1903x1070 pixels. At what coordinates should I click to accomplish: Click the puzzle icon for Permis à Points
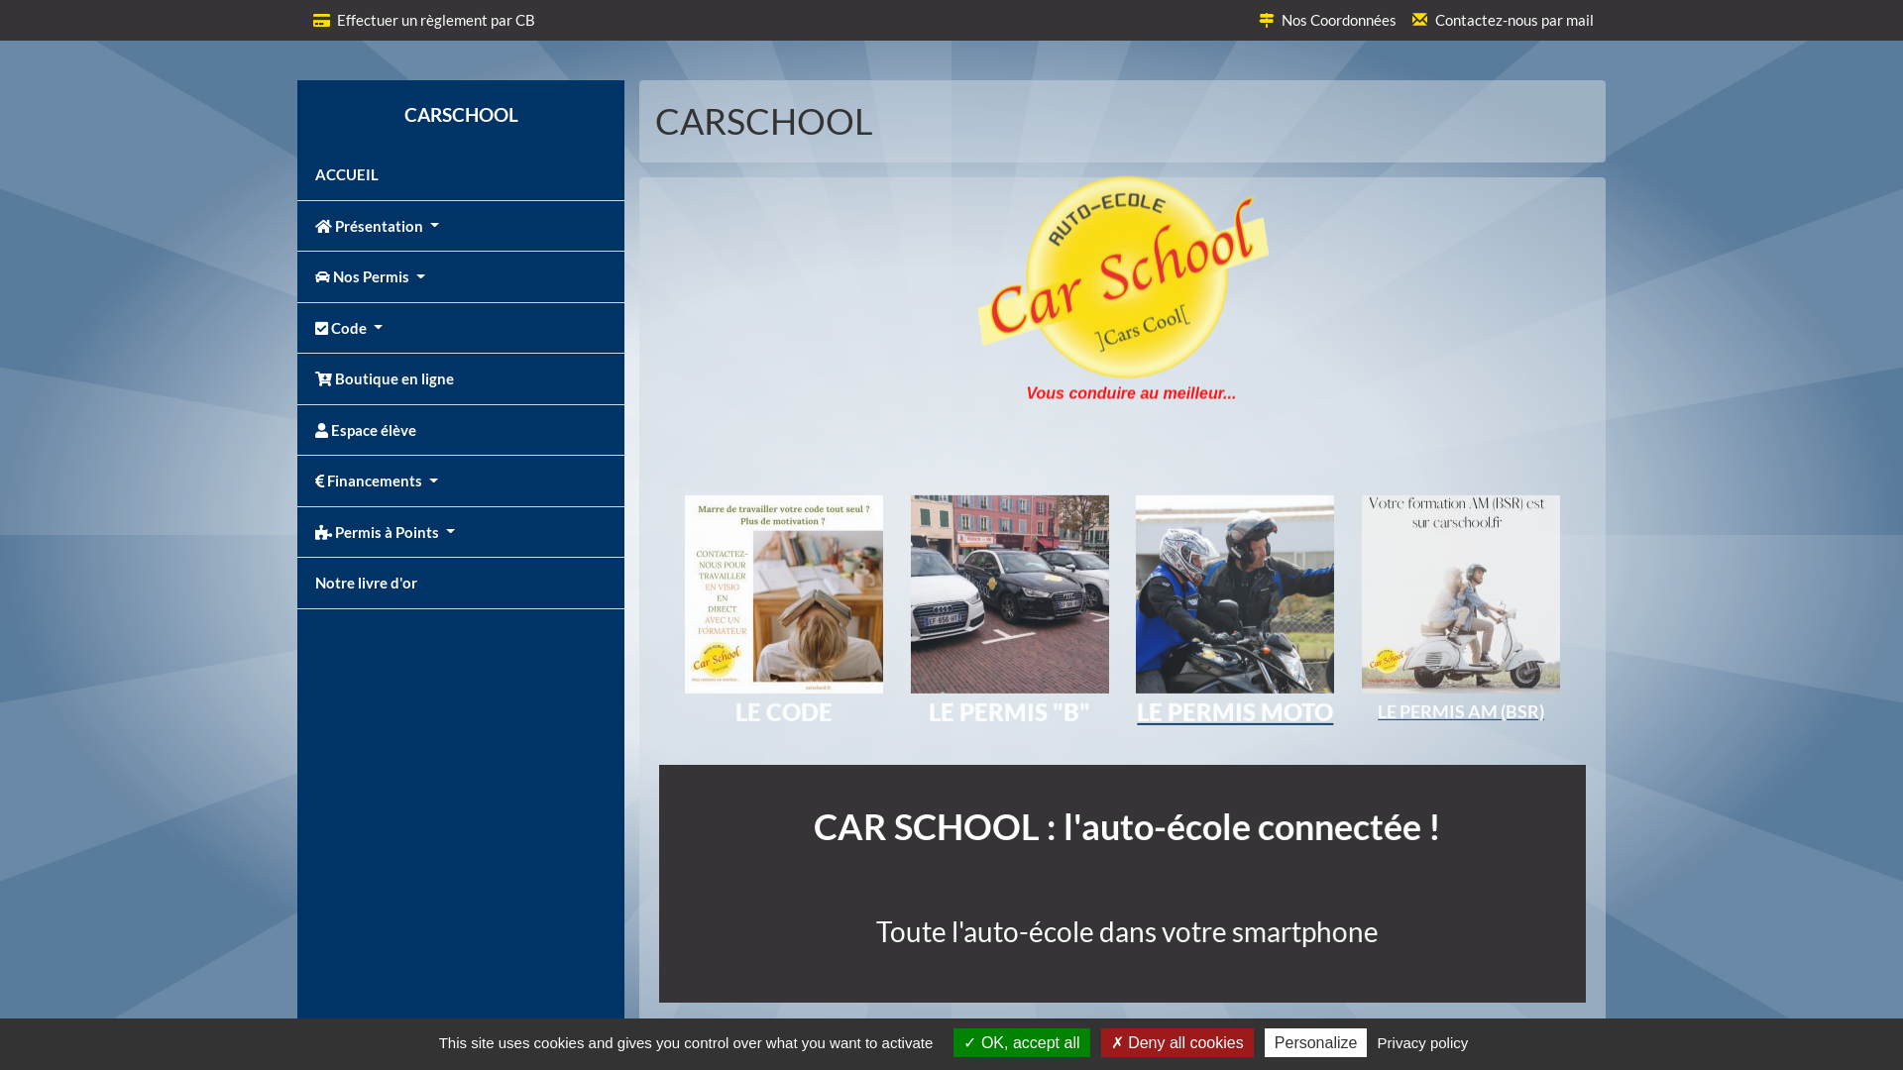(322, 532)
